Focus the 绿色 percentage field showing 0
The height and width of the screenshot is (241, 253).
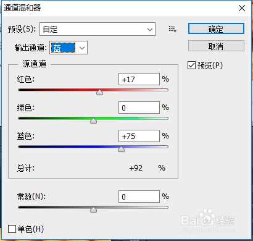[139, 108]
